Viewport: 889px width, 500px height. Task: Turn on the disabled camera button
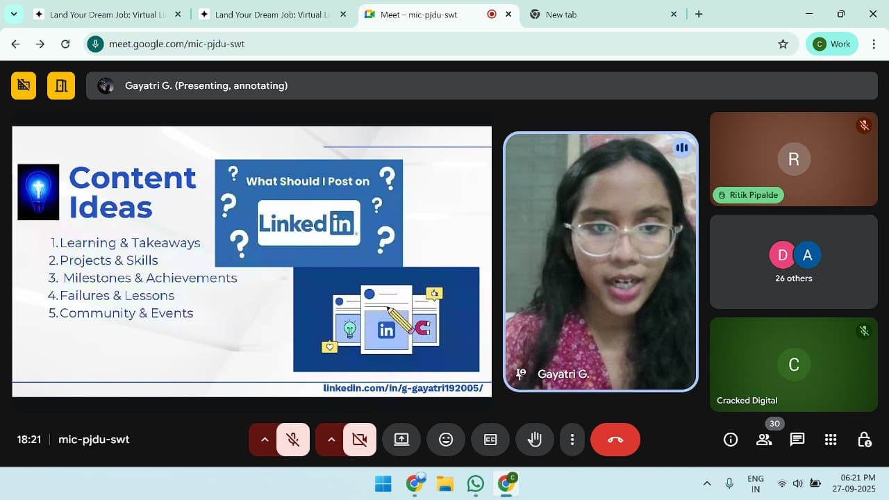click(x=359, y=440)
